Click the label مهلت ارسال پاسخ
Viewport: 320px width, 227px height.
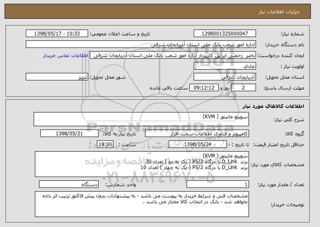tap(284, 88)
